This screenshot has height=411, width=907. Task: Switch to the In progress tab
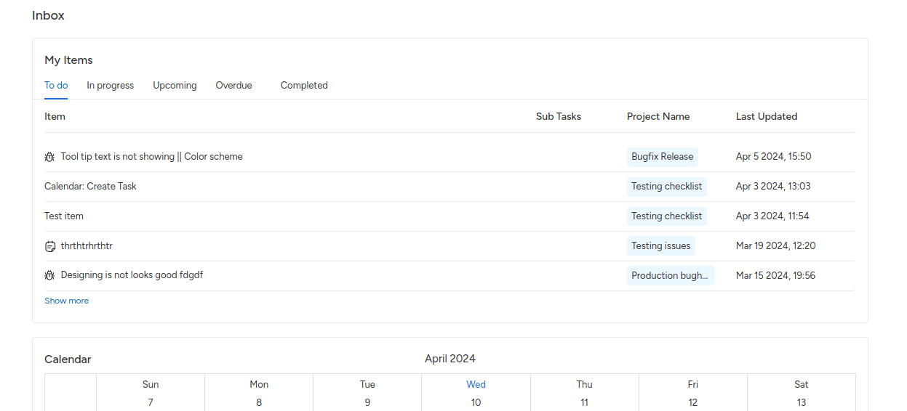tap(110, 86)
